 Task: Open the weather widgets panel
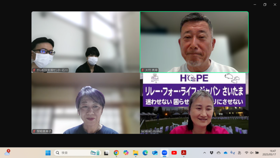pos(7,153)
